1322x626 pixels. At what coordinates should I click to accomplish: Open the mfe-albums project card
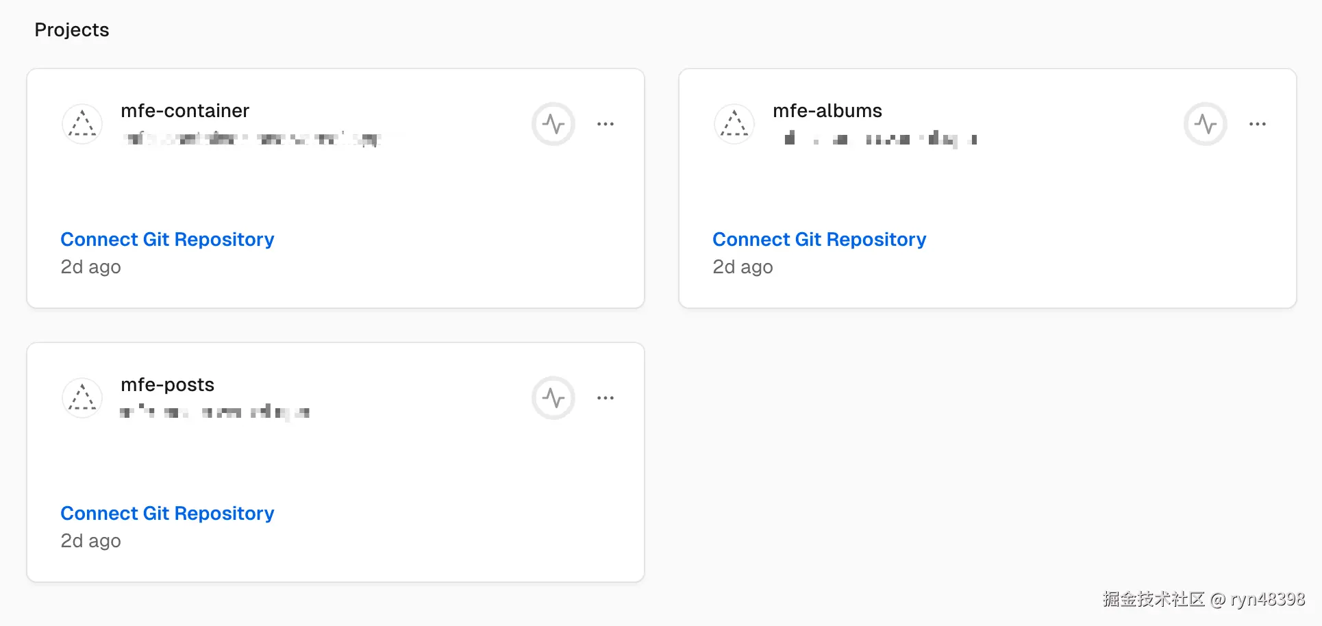pyautogui.click(x=988, y=188)
